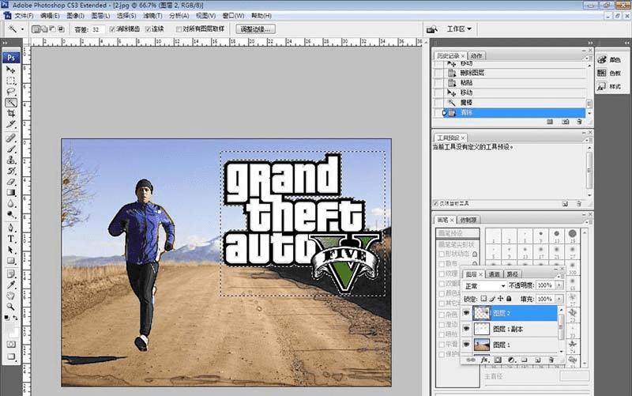
Task: Add a layer mask from Layers panel
Action: pyautogui.click(x=498, y=360)
